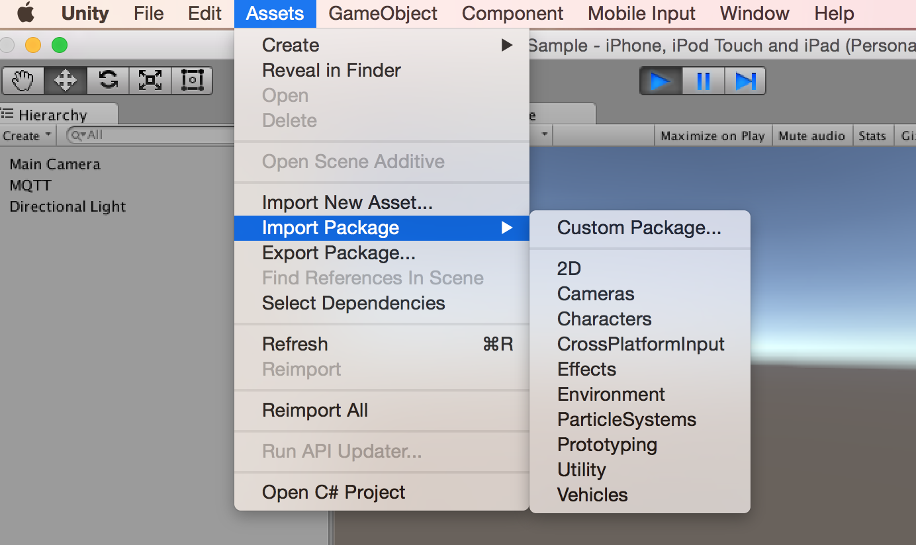Toggle Stats overlay
The image size is (916, 545).
[872, 136]
